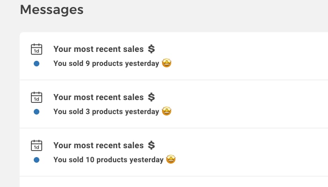Select the third "Your most recent sales" title
The width and height of the screenshot is (328, 187).
tap(98, 145)
